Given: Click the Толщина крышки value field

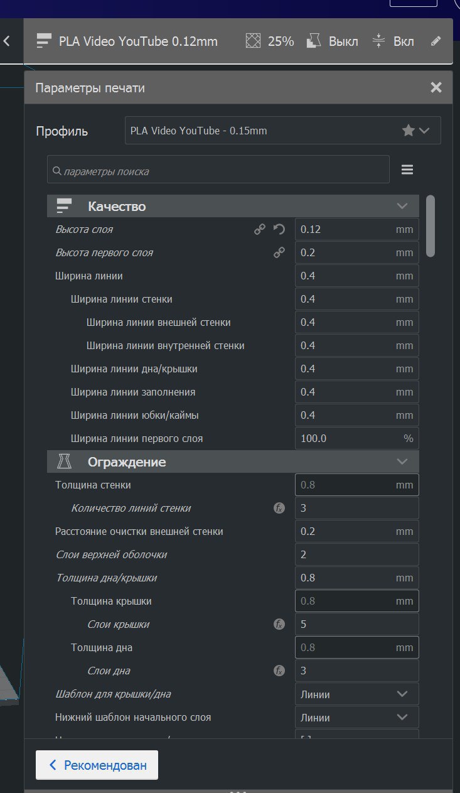Looking at the screenshot, I should pyautogui.click(x=357, y=601).
